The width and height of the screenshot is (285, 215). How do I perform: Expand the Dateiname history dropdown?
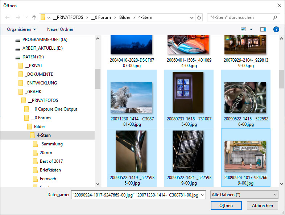[203, 195]
